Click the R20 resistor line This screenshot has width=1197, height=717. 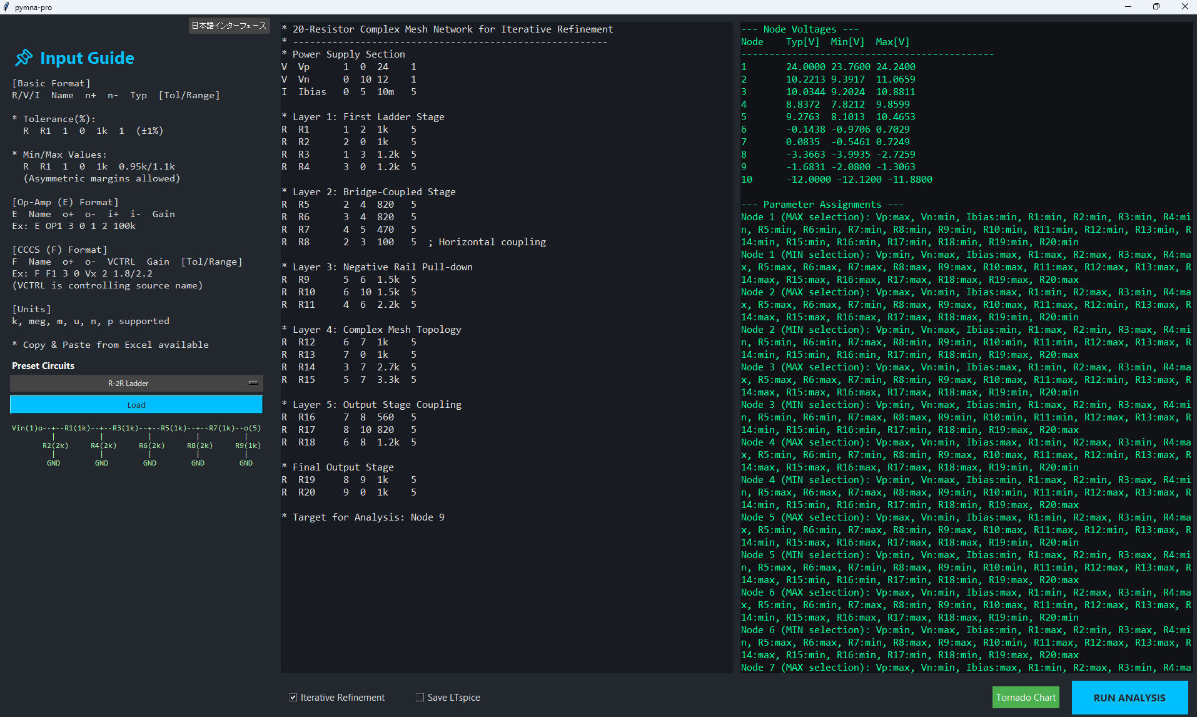point(349,492)
